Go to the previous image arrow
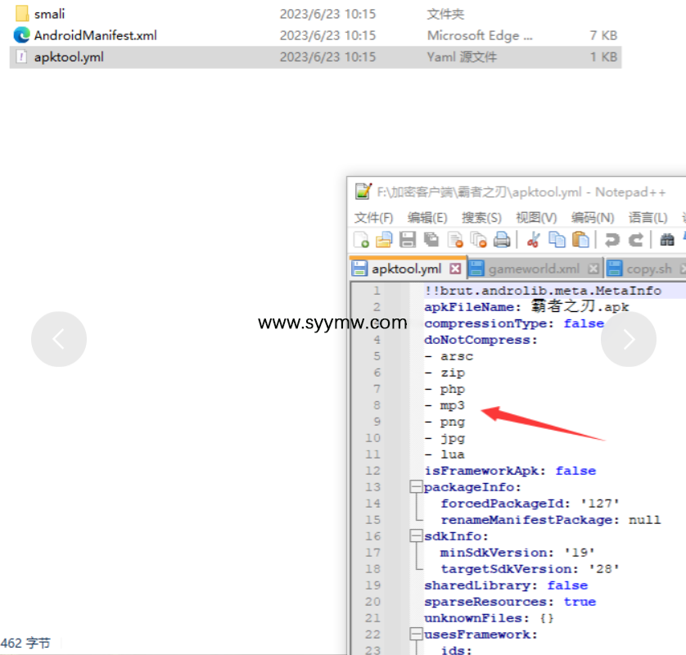 click(x=59, y=339)
